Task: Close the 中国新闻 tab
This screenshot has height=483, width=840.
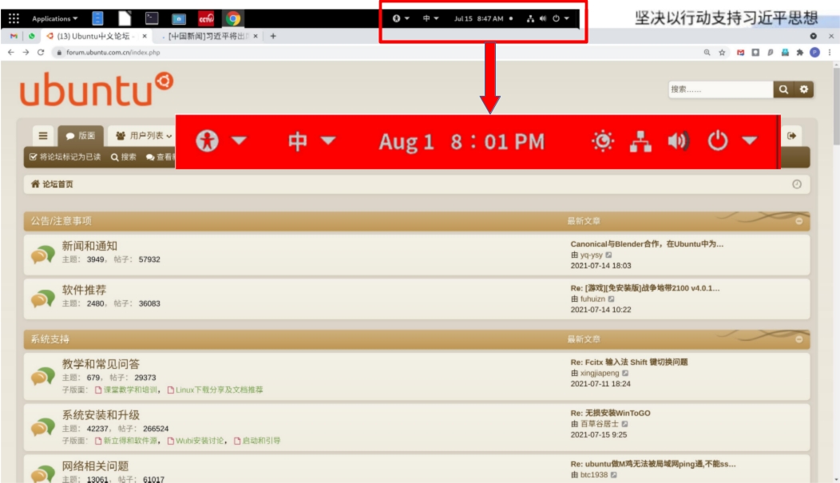Action: (256, 37)
